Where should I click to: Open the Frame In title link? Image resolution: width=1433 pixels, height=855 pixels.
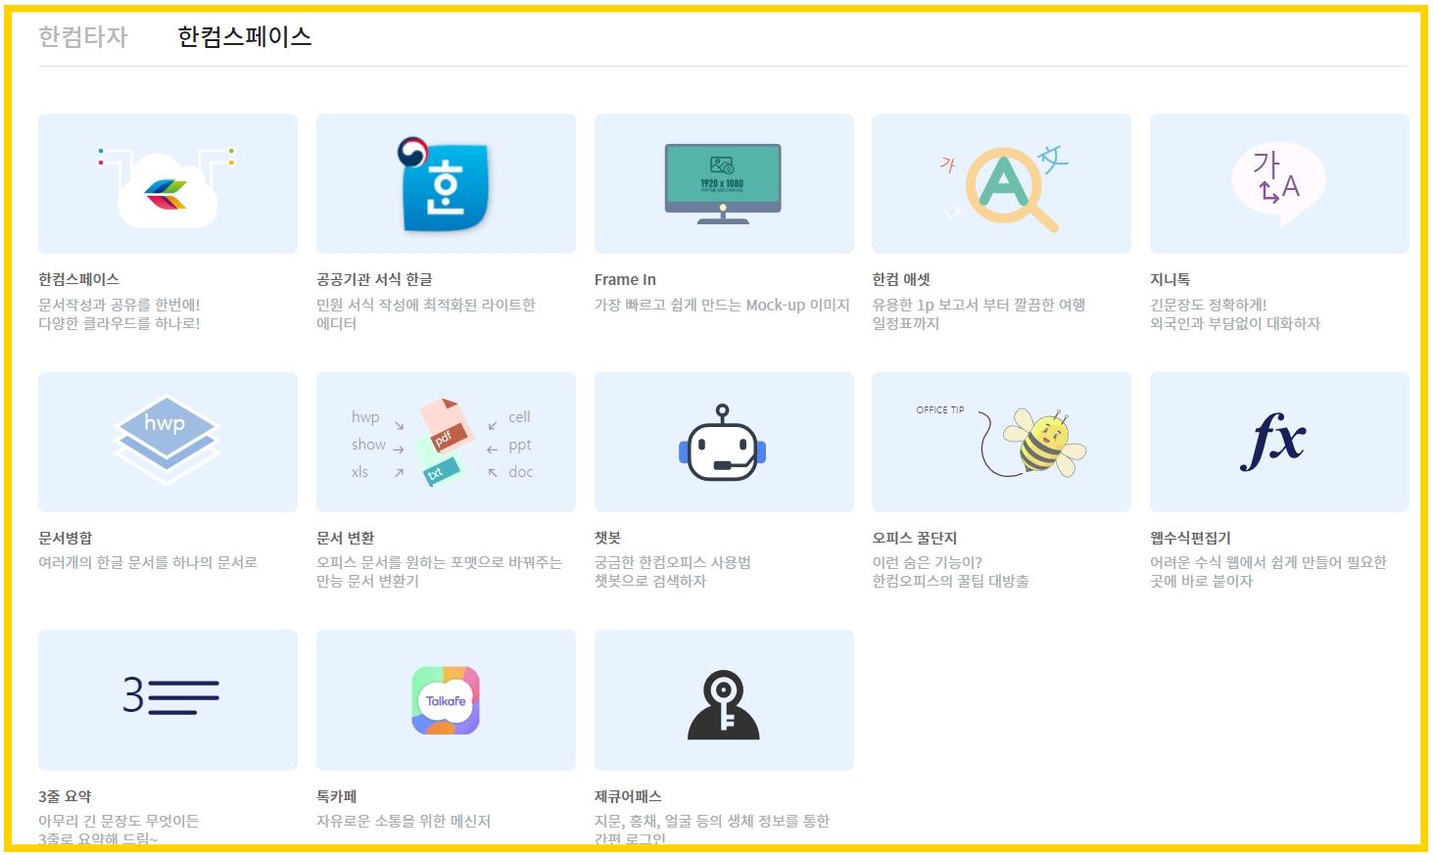625,280
